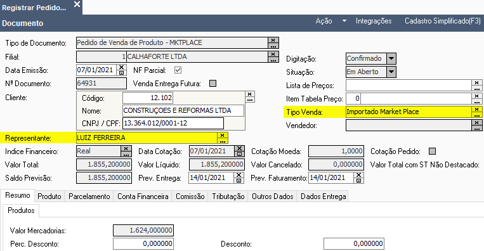Open the Indice Financeiro lookup dots

click(126, 154)
